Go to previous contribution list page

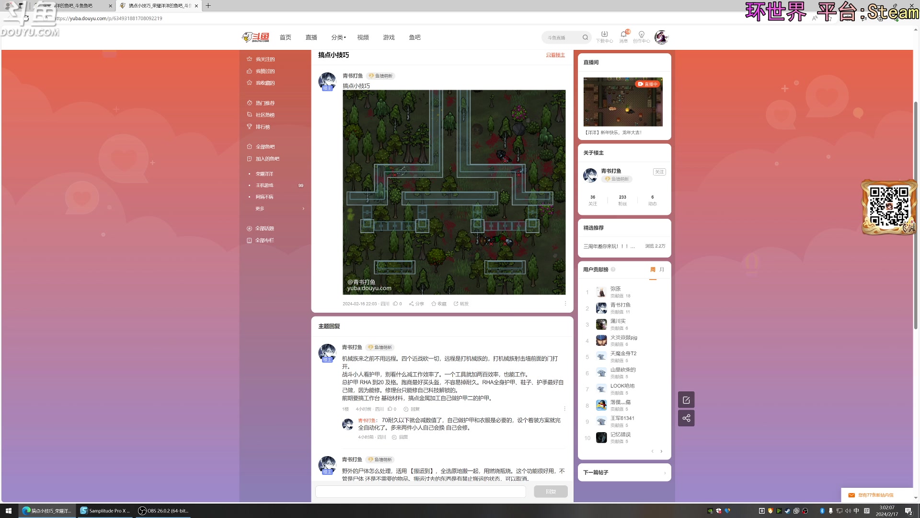[652, 451]
